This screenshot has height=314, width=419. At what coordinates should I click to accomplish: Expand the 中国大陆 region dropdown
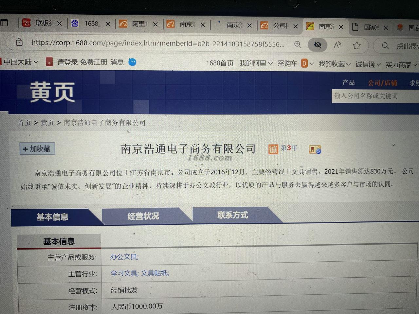(x=21, y=61)
